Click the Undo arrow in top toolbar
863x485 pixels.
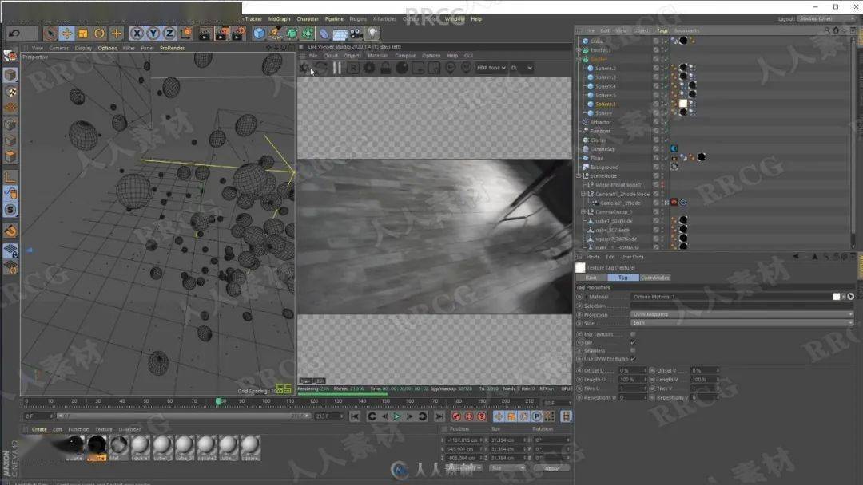(14, 34)
